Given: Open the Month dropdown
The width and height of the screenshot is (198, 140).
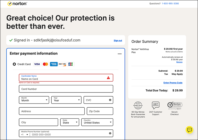Looking at the screenshot, I should point(34,100).
